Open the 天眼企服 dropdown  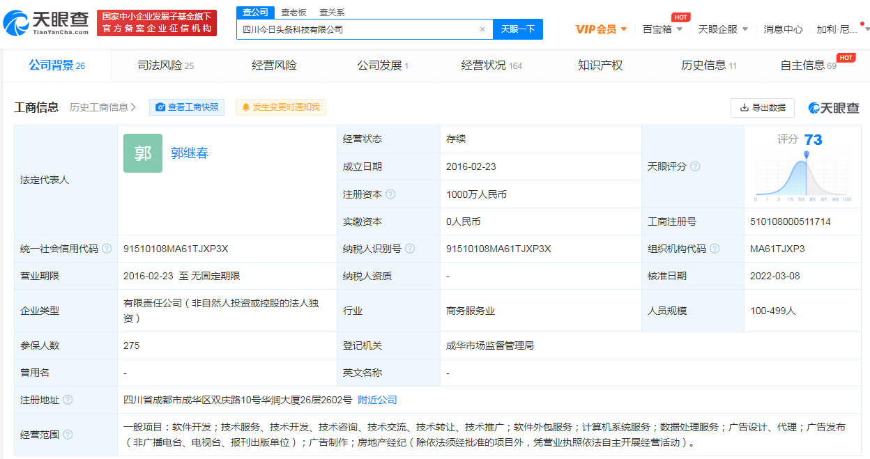pos(723,29)
